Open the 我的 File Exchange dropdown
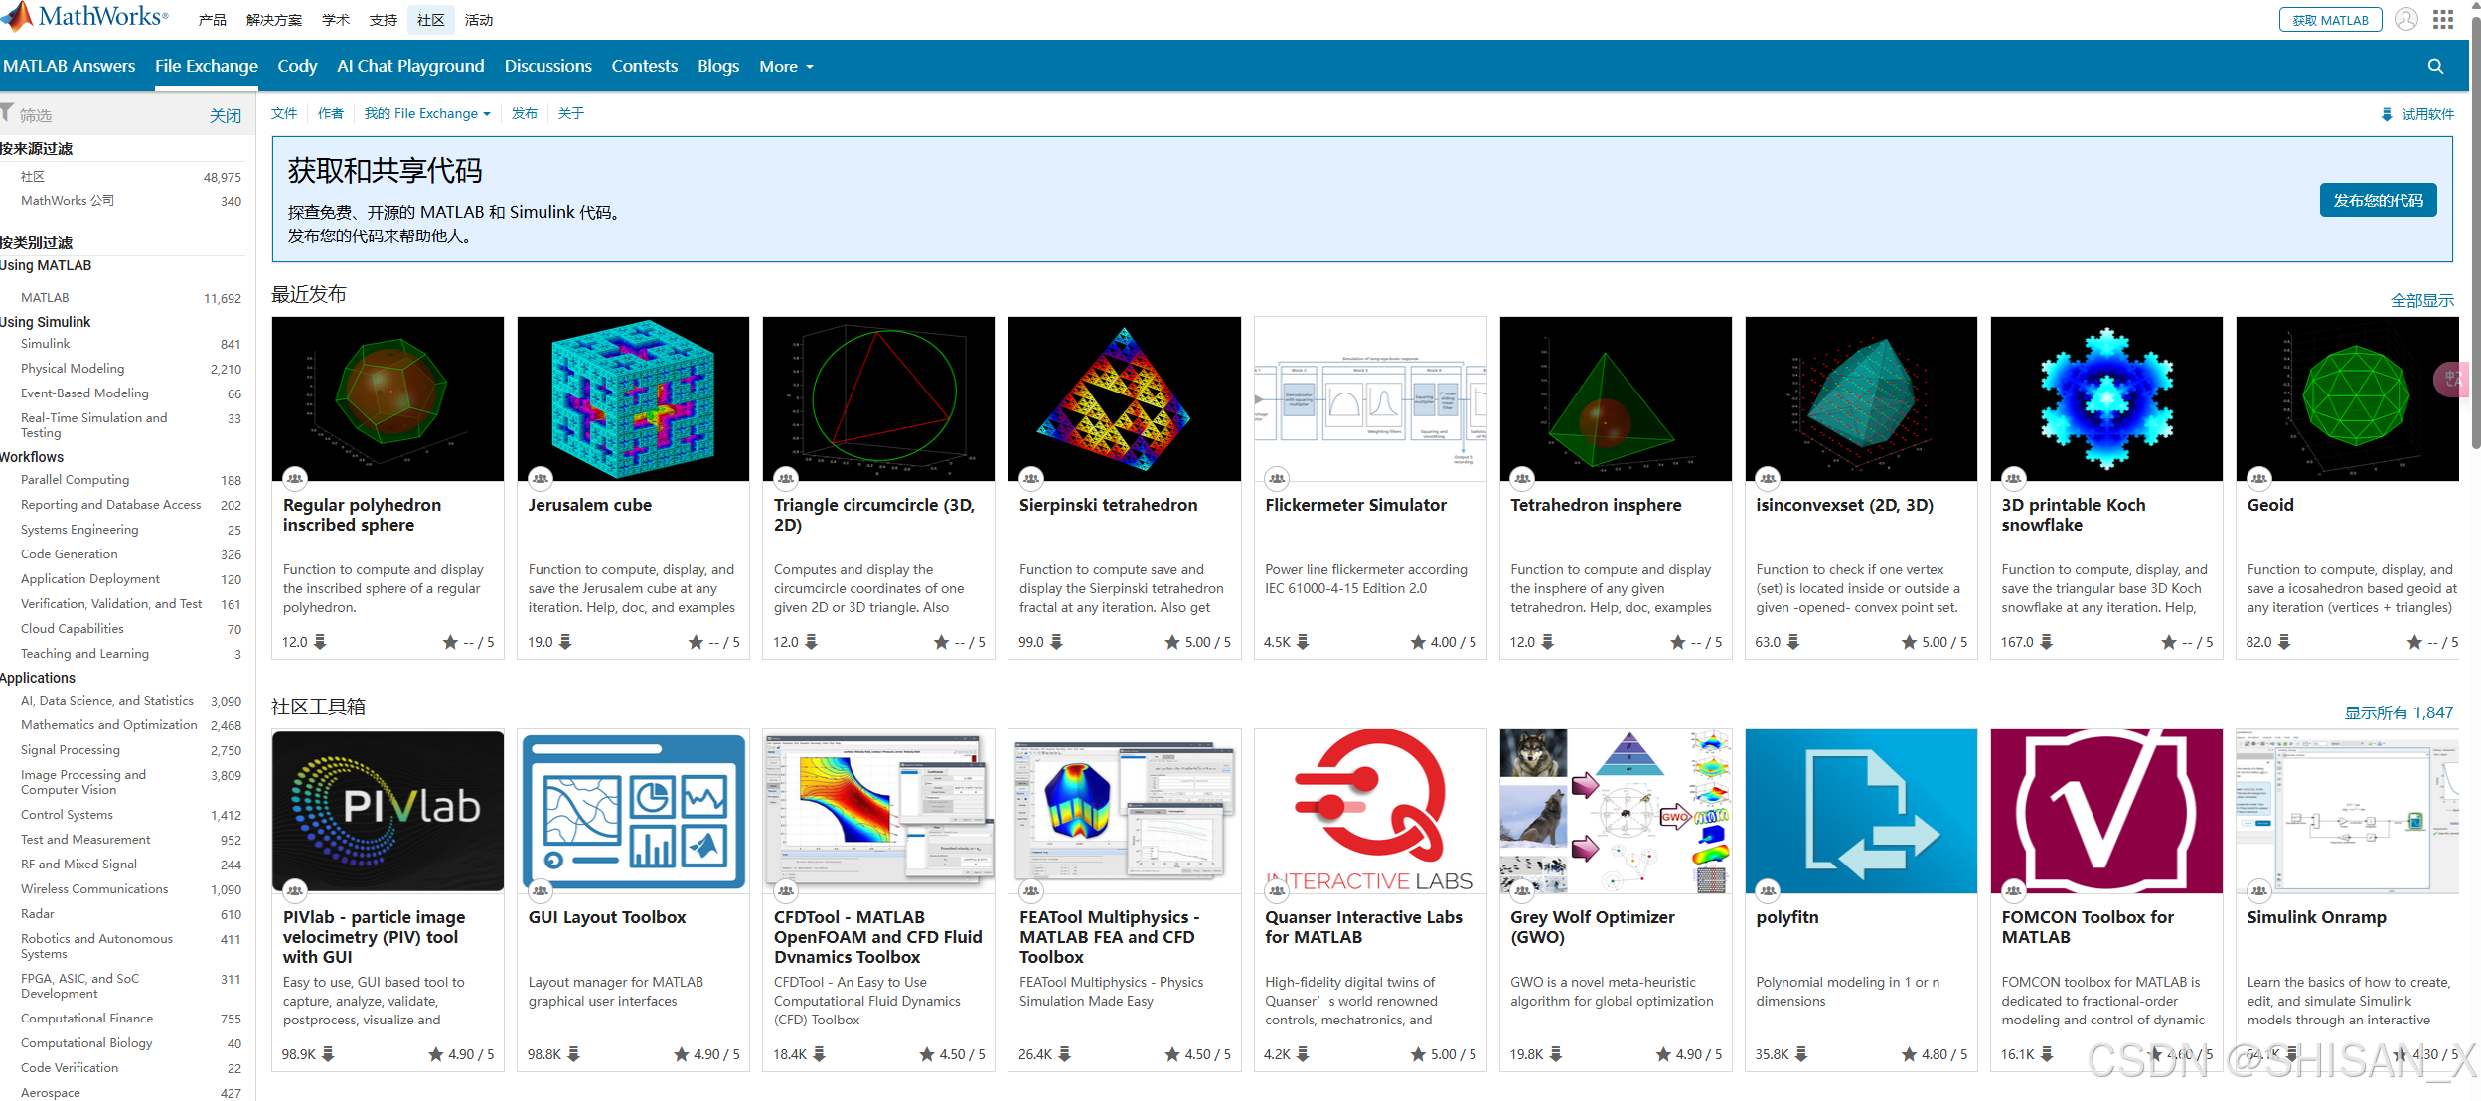This screenshot has width=2481, height=1101. [427, 113]
